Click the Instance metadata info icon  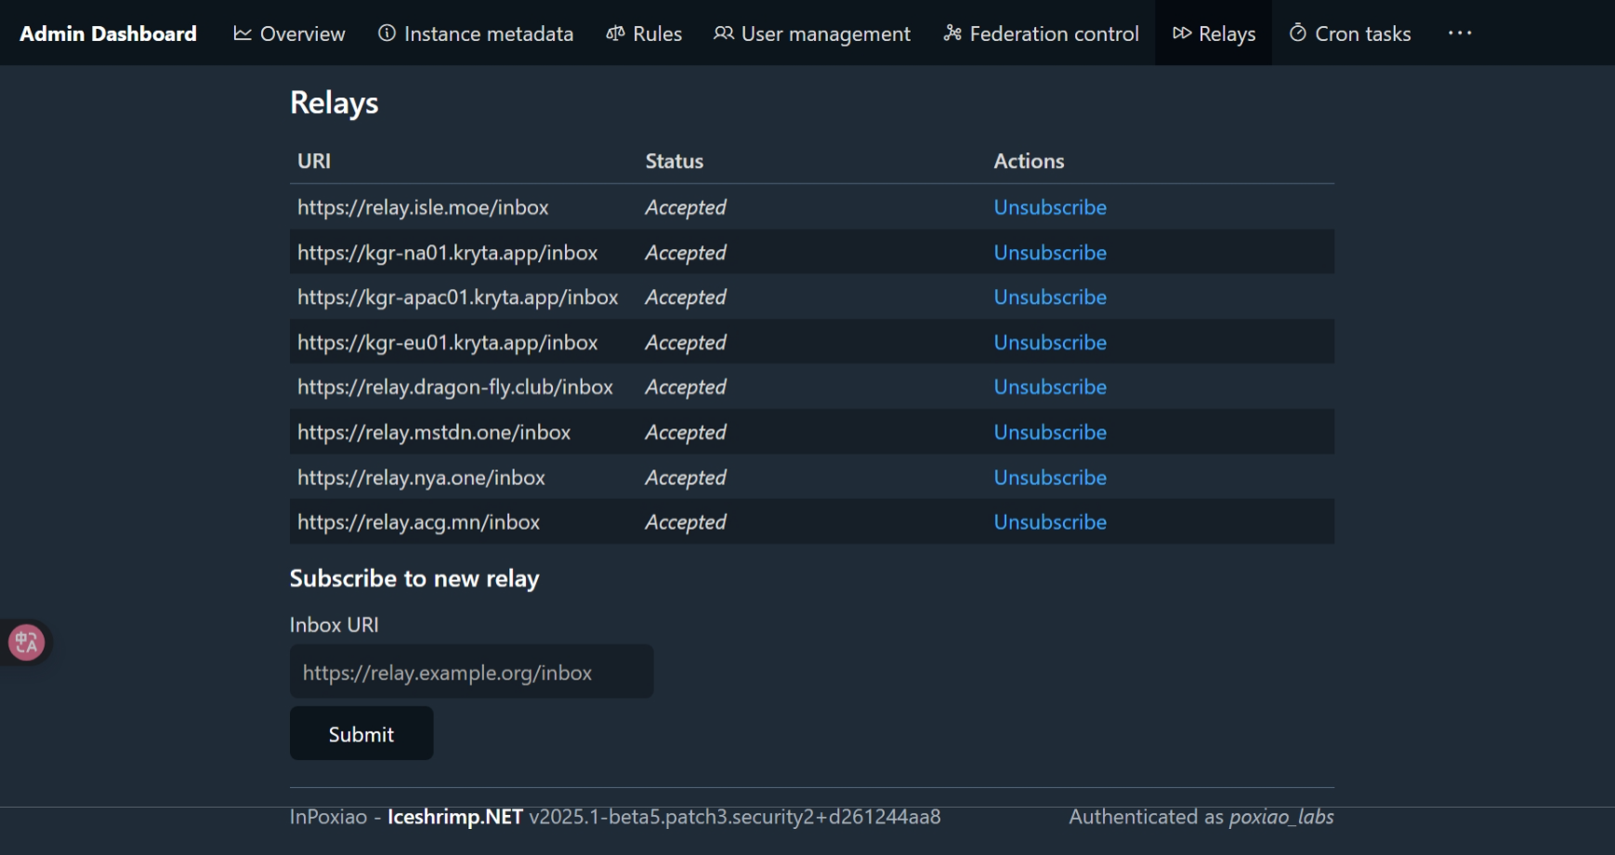[x=387, y=33]
